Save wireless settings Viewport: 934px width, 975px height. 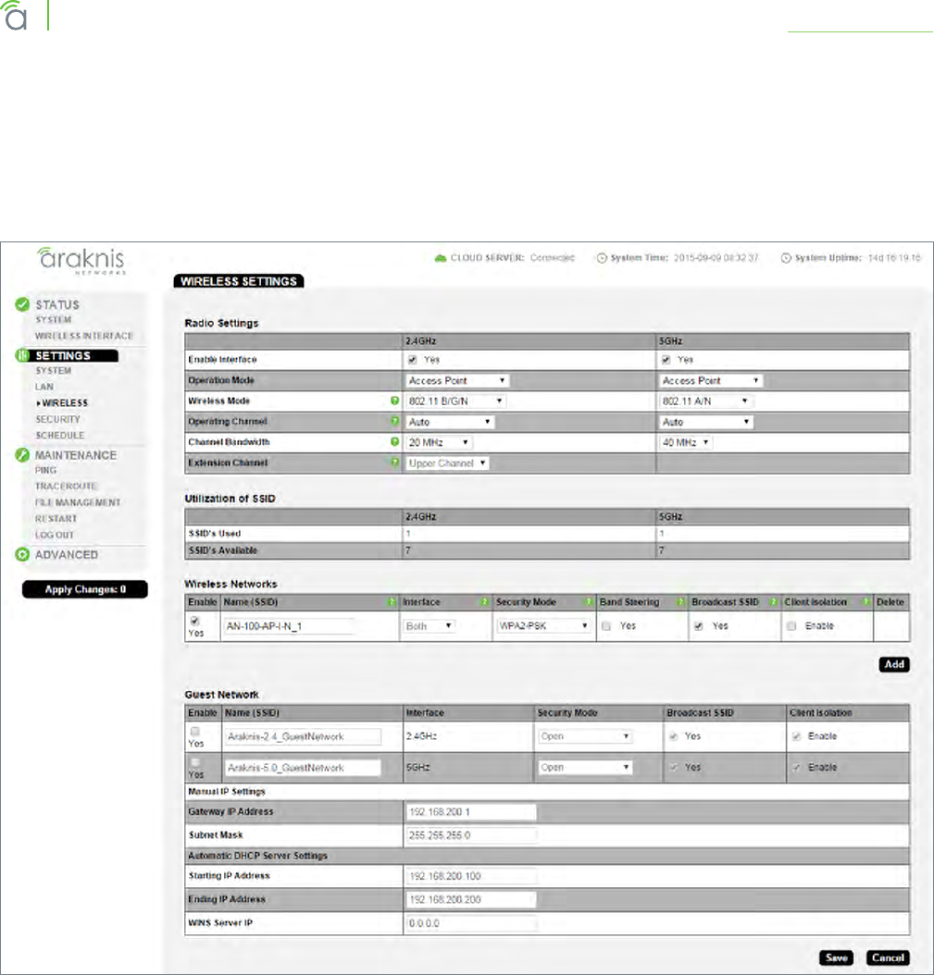coord(836,957)
